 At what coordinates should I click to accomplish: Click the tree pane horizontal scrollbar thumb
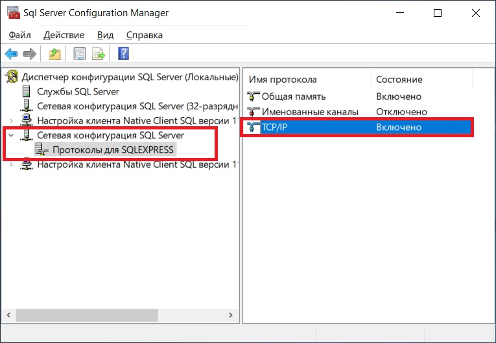point(87,315)
